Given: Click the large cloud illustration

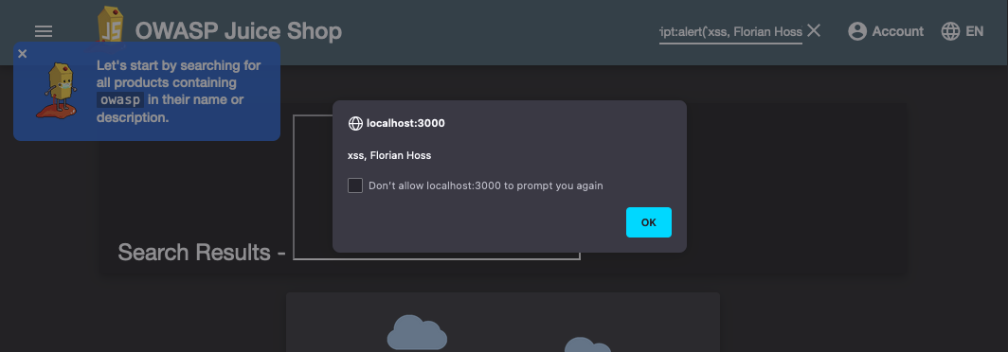Looking at the screenshot, I should tap(417, 333).
